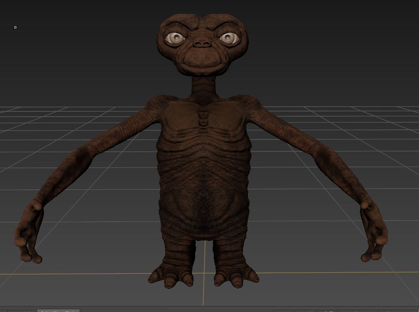Pick the foot on the screen's left side
Image resolution: width=419 pixels, height=312 pixels.
172,276
